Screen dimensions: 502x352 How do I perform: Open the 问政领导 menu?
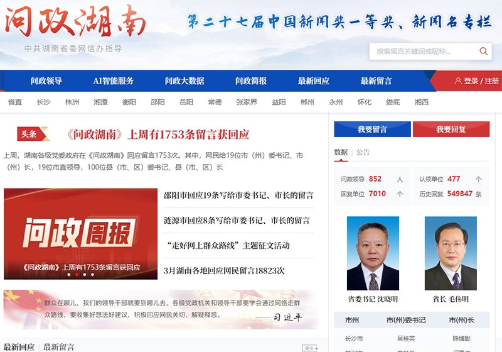(46, 81)
